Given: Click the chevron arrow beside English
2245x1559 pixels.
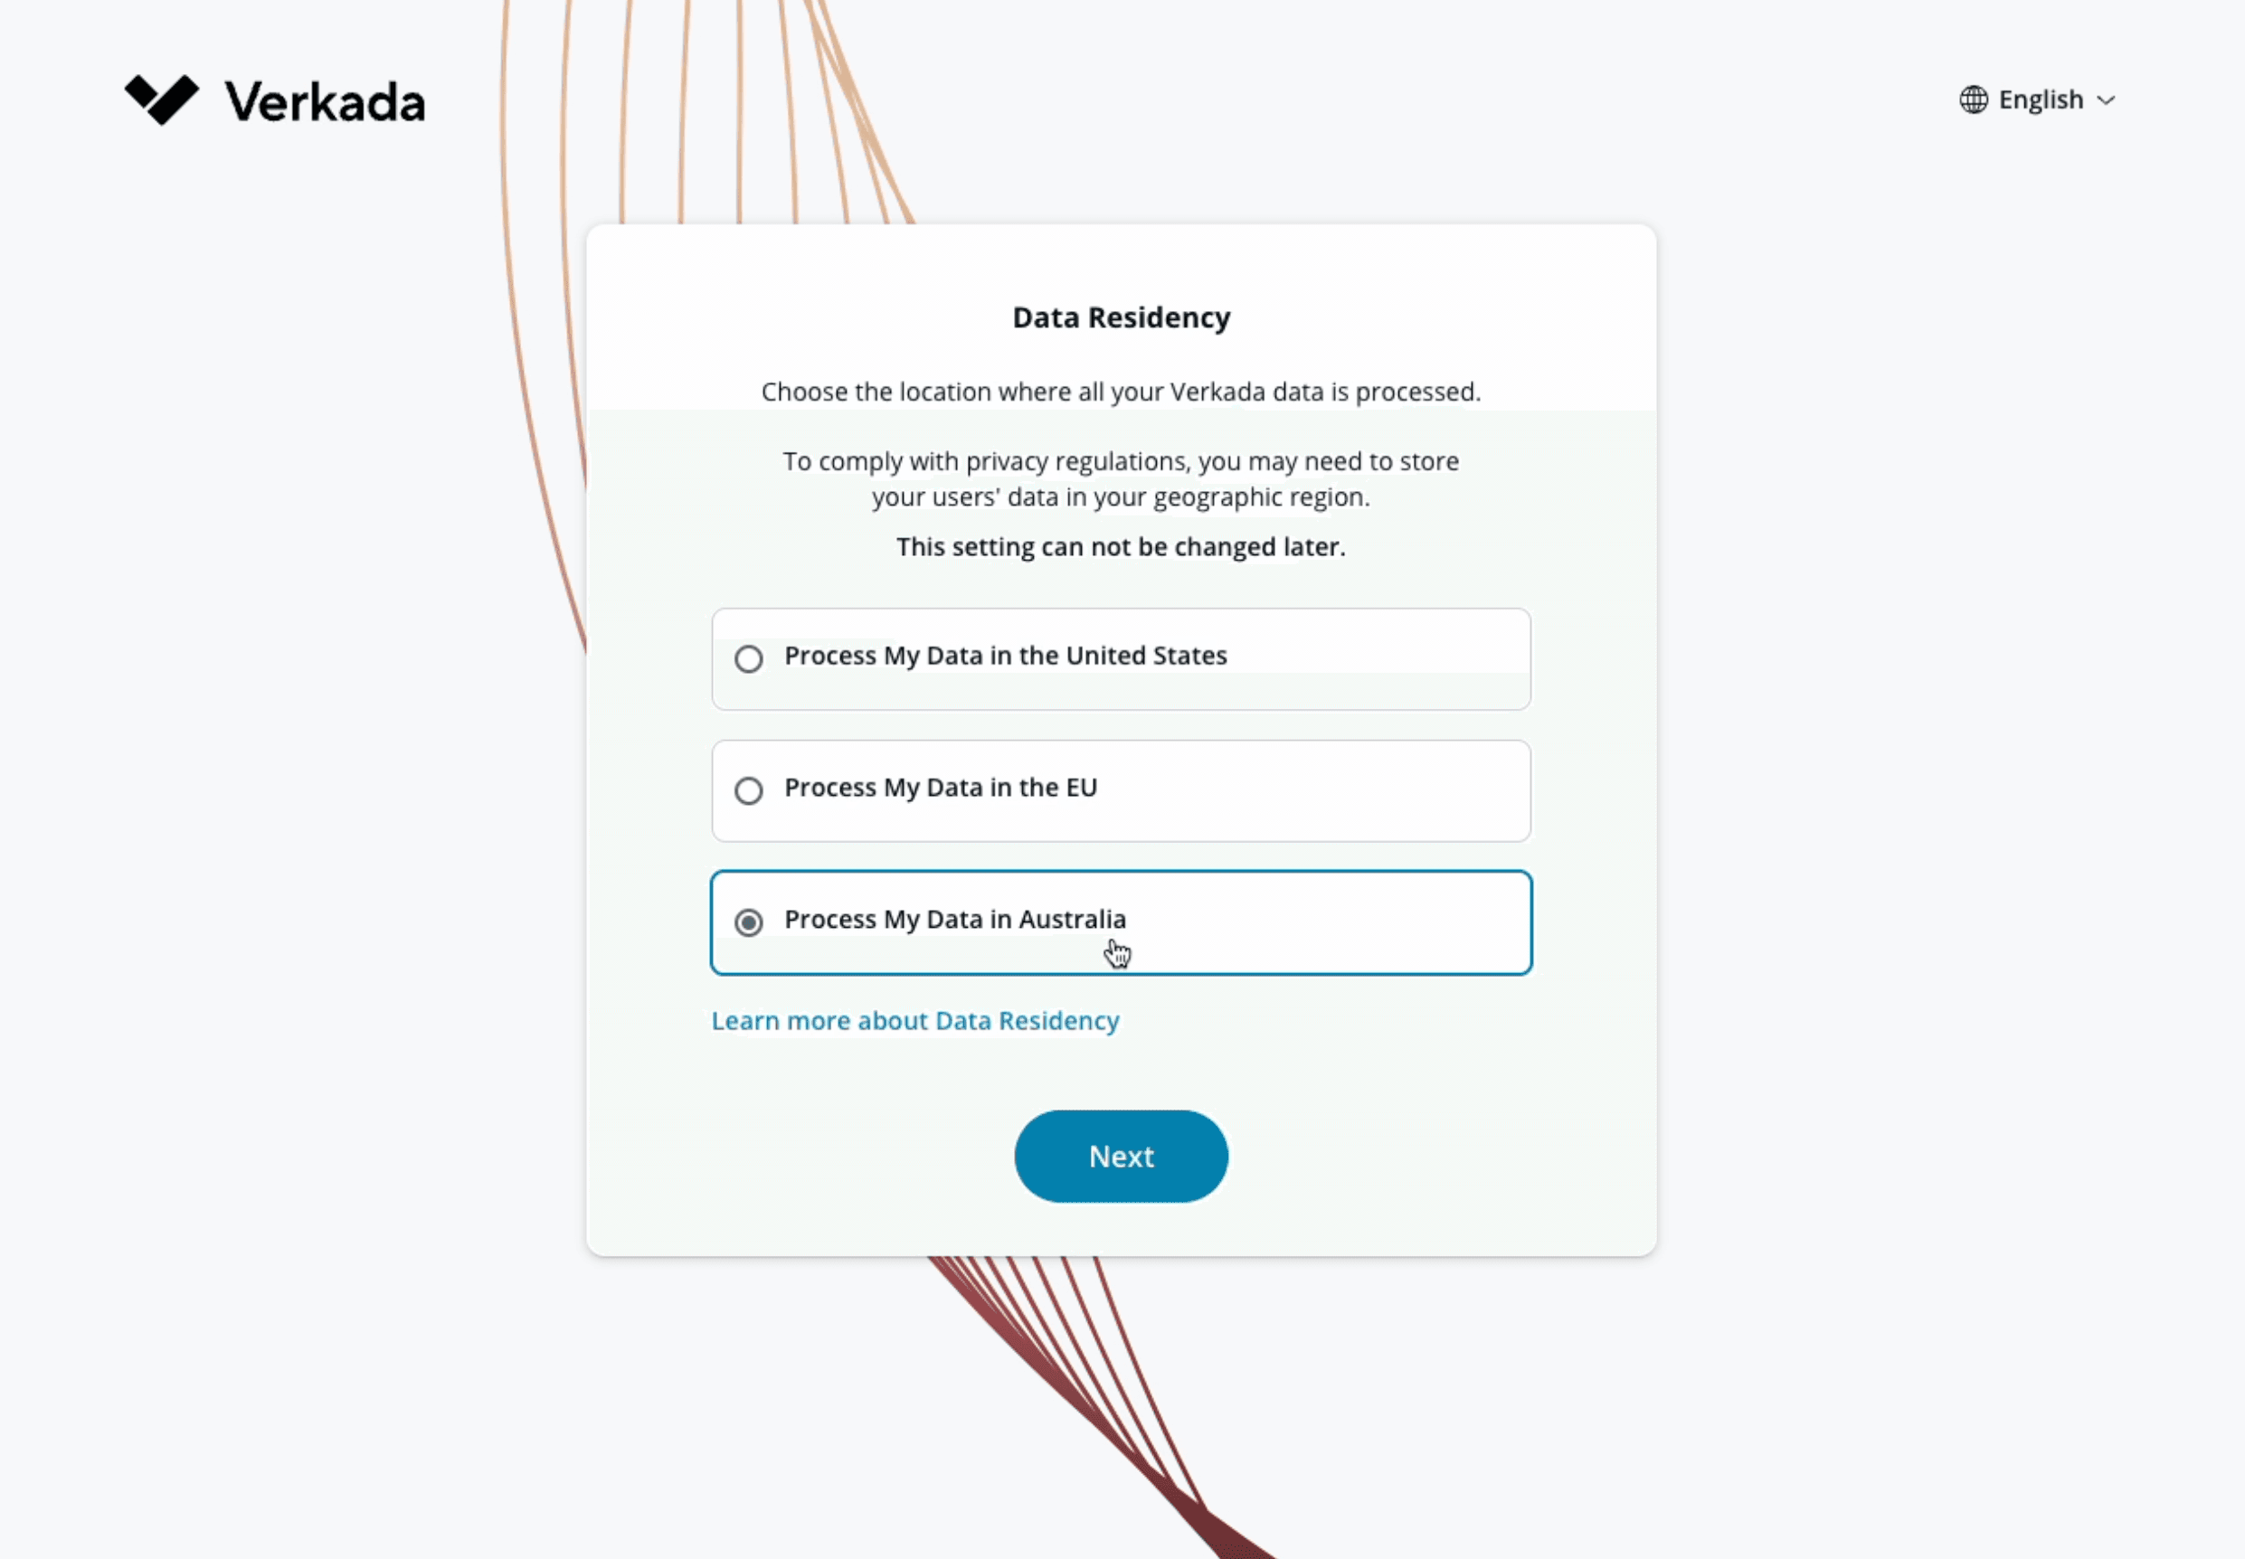Looking at the screenshot, I should tap(2107, 100).
